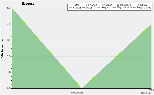
Task: Select the Reversiones legend label
Action: 144,7
